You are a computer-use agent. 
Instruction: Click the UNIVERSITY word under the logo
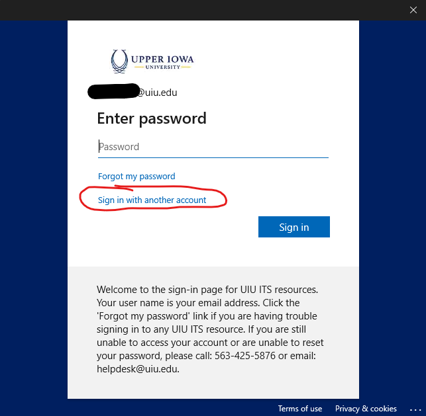tap(162, 67)
